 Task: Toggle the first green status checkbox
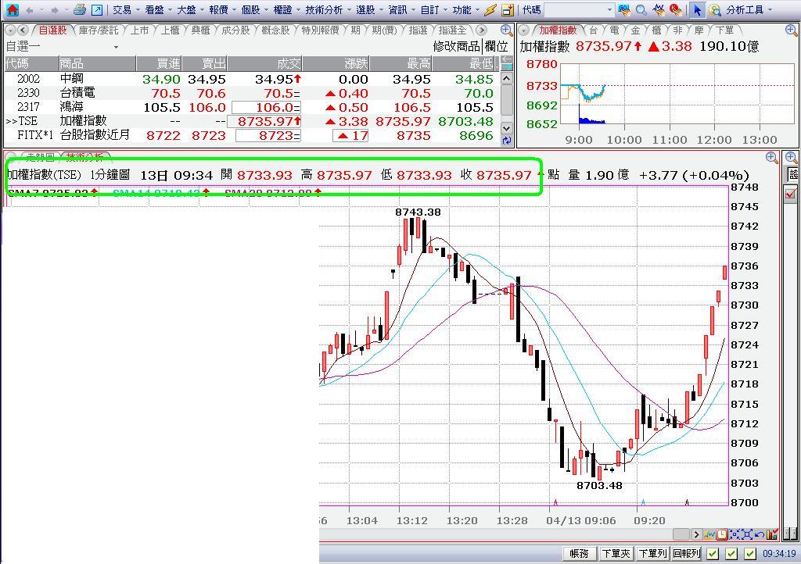(713, 553)
